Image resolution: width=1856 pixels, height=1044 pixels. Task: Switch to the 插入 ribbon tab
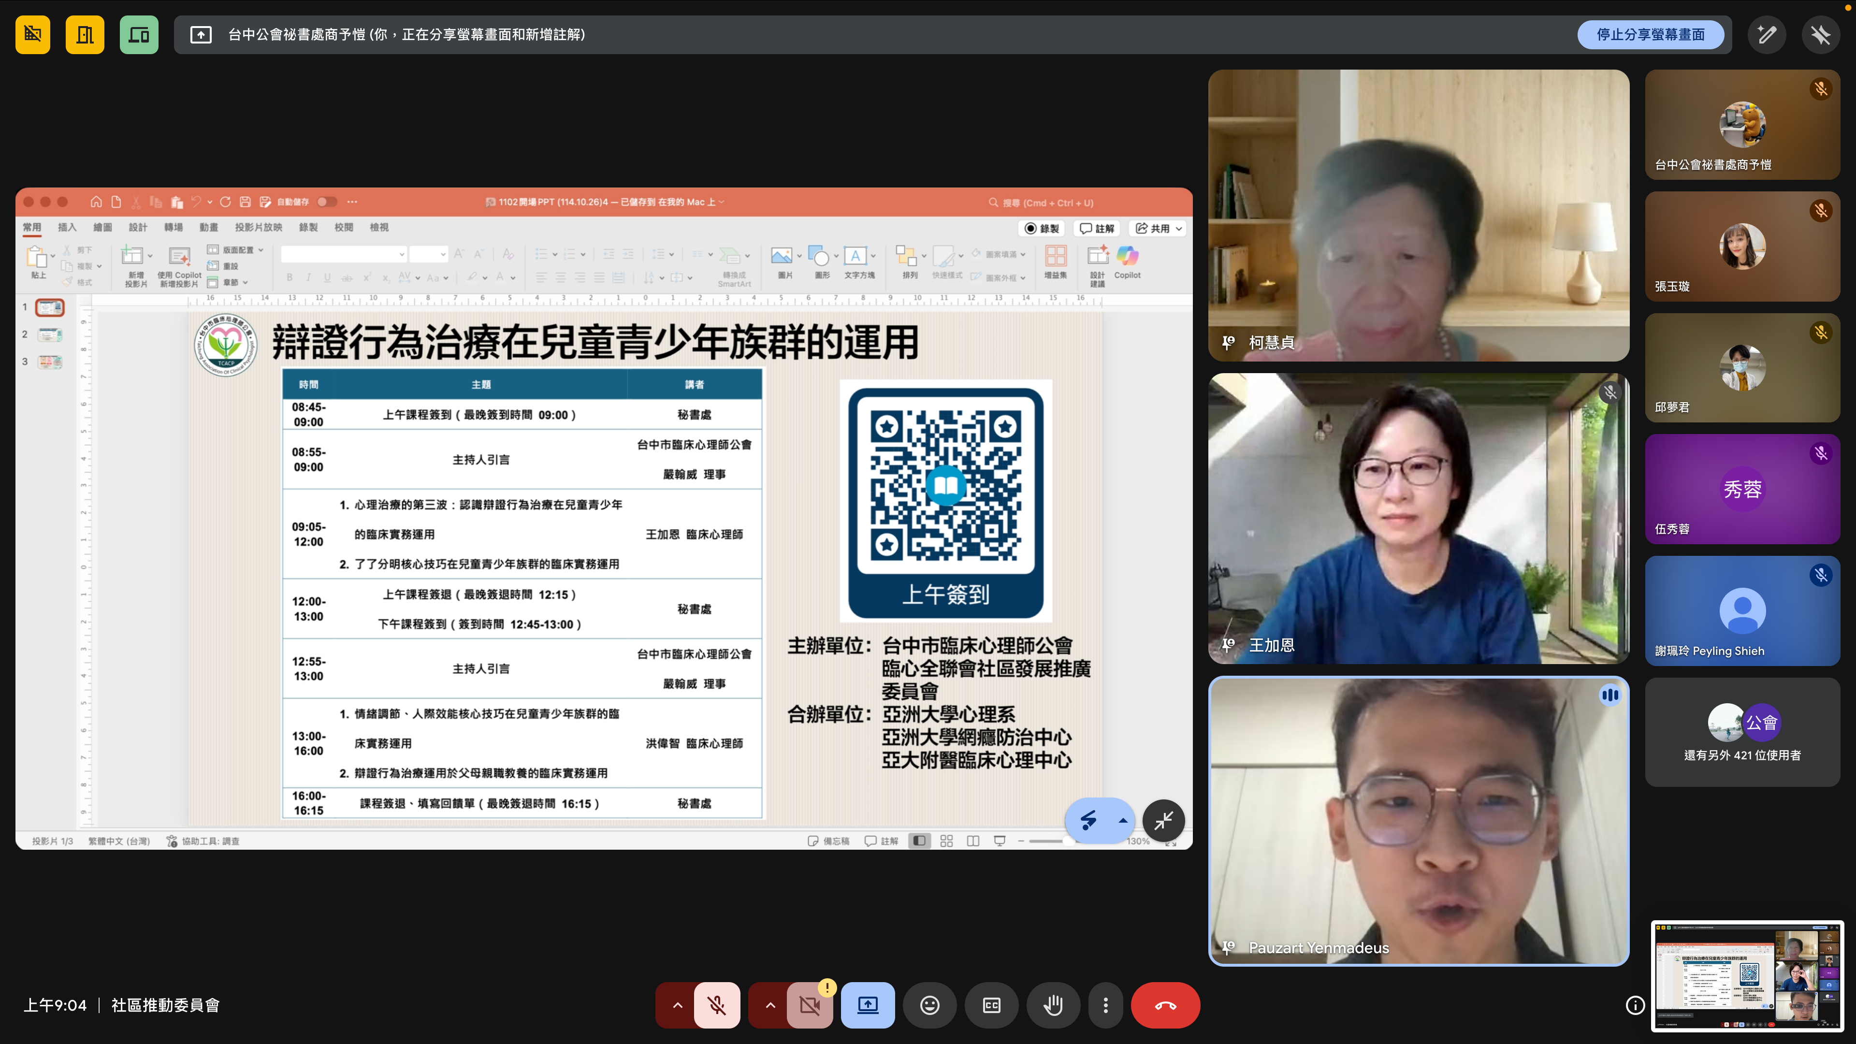coord(67,227)
